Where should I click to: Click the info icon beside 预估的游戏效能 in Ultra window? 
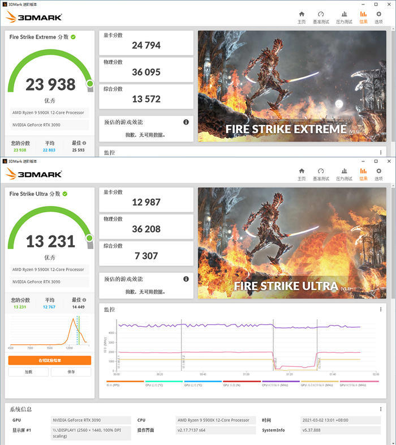[x=186, y=279]
